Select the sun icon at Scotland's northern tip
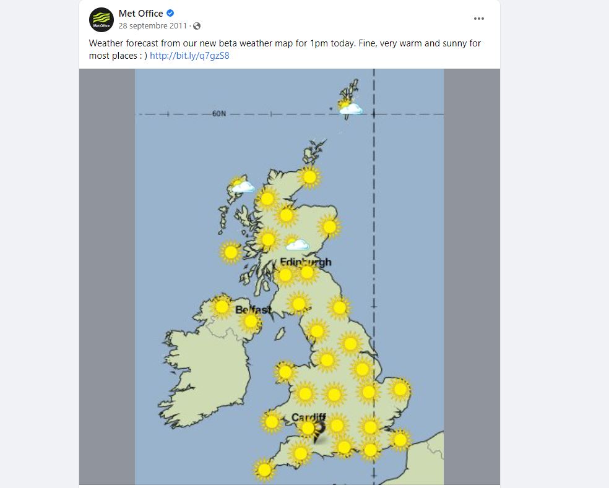The height and width of the screenshot is (488, 609). pos(309,178)
